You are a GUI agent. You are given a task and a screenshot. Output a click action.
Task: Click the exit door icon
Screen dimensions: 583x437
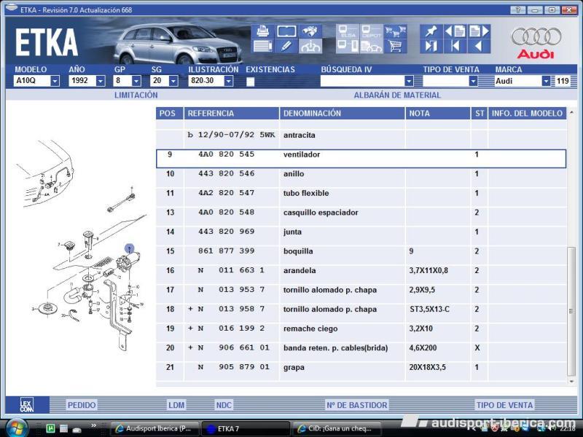(431, 47)
